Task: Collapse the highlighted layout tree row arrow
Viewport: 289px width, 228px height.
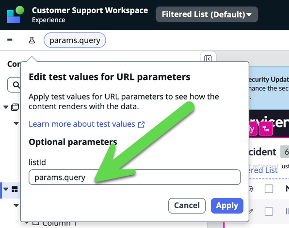Action: point(6,189)
